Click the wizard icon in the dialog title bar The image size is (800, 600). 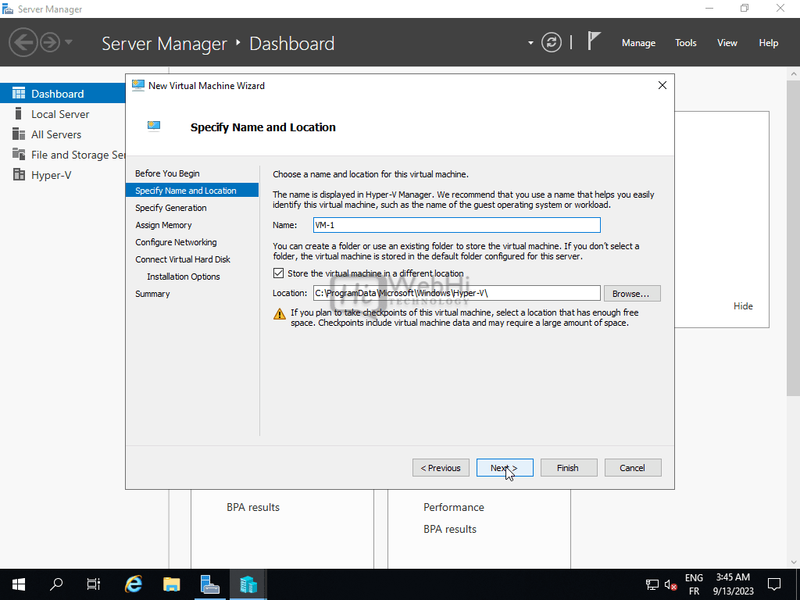(137, 85)
